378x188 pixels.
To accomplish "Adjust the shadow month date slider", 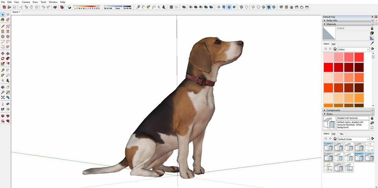I will tap(87, 7).
